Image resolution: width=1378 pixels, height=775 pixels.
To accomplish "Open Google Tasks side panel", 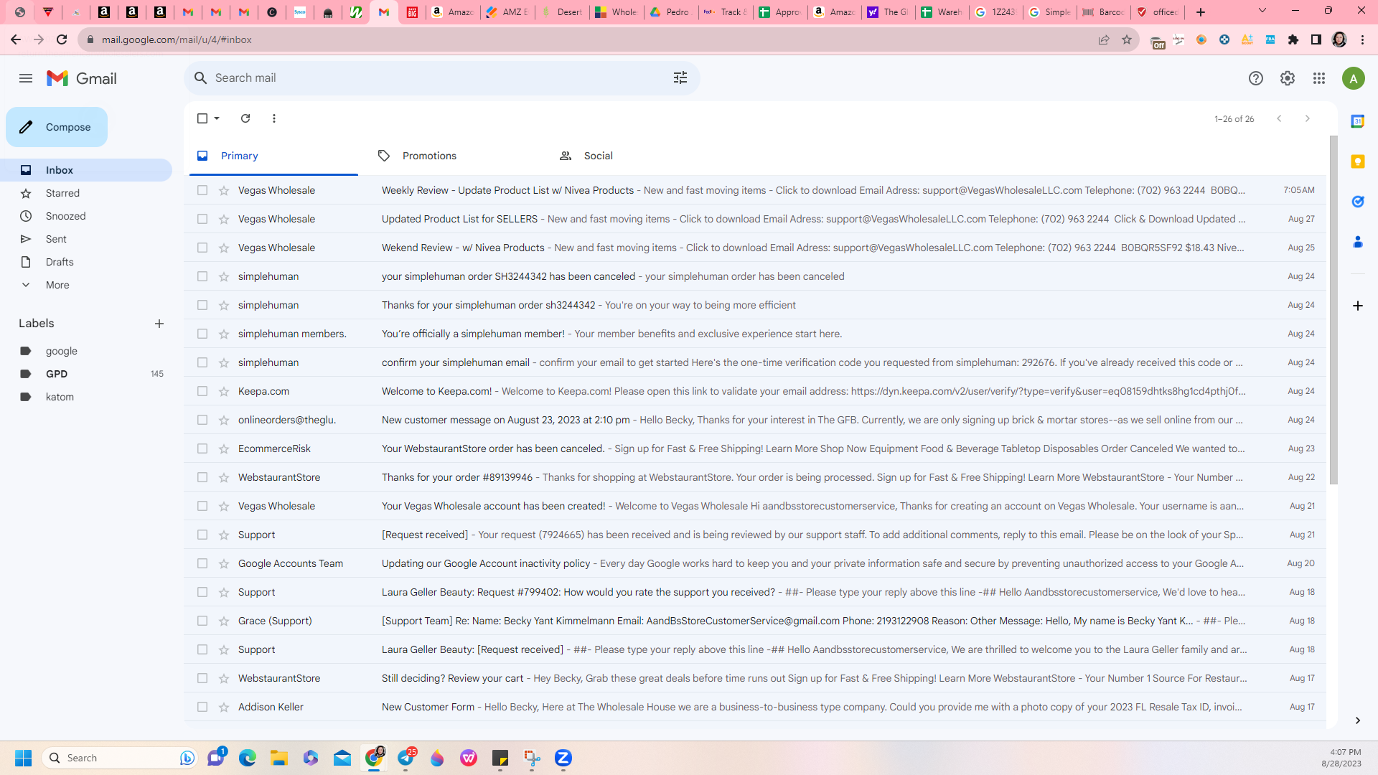I will [1357, 202].
